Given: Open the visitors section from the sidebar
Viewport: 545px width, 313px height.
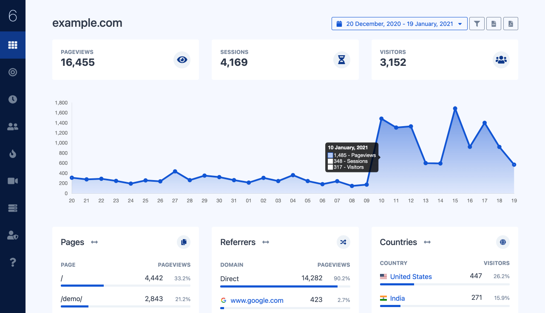Looking at the screenshot, I should [13, 127].
